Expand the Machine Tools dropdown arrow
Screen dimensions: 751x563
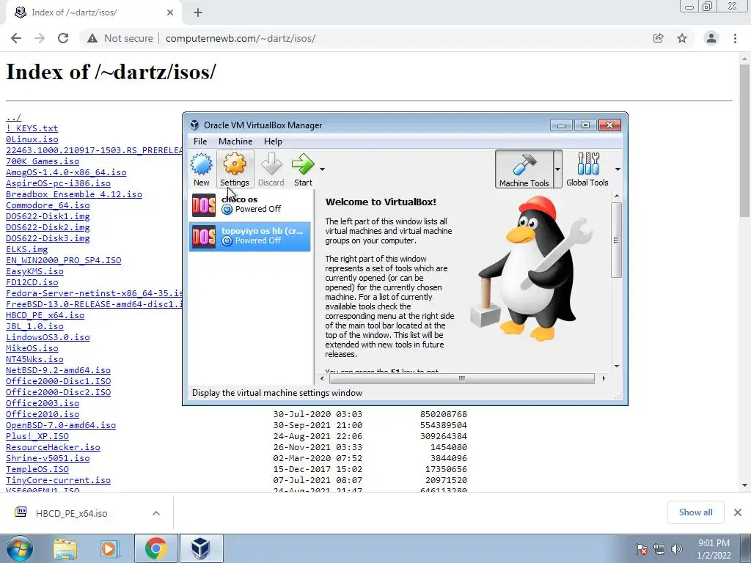point(557,169)
